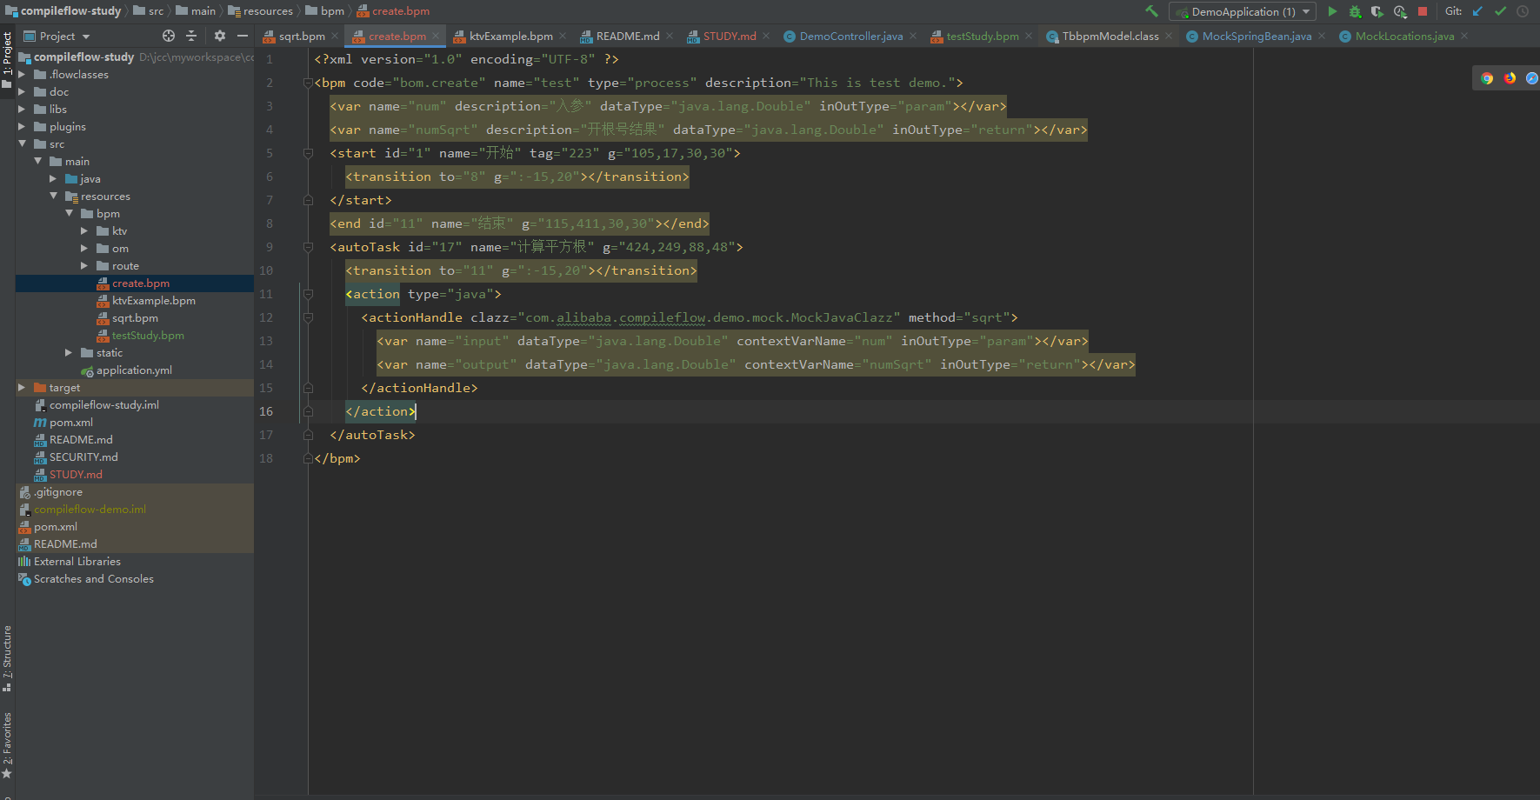Collapse the src folder

22,144
